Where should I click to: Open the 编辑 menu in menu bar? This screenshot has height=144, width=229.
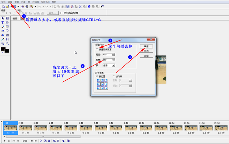[10, 2]
